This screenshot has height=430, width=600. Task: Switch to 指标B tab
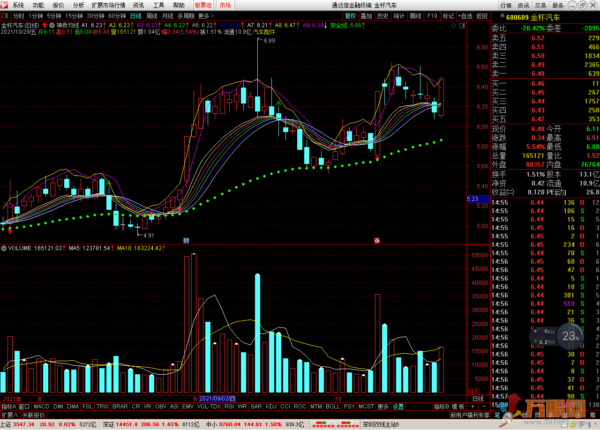pyautogui.click(x=442, y=407)
